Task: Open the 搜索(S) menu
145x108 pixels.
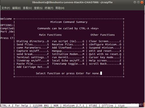Action: click(38, 8)
